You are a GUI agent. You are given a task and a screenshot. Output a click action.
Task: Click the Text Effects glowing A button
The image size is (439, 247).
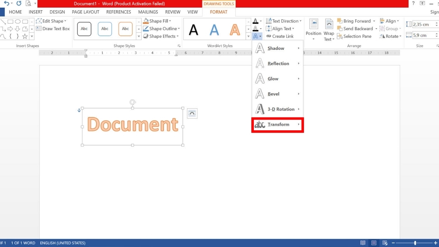coord(257,36)
